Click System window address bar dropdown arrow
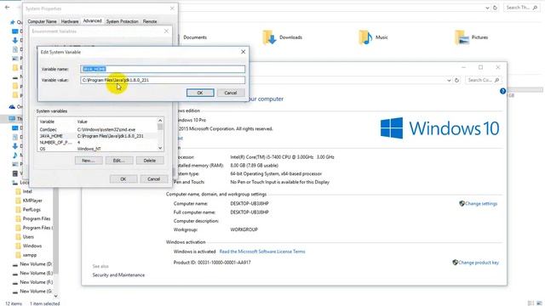 (449, 80)
